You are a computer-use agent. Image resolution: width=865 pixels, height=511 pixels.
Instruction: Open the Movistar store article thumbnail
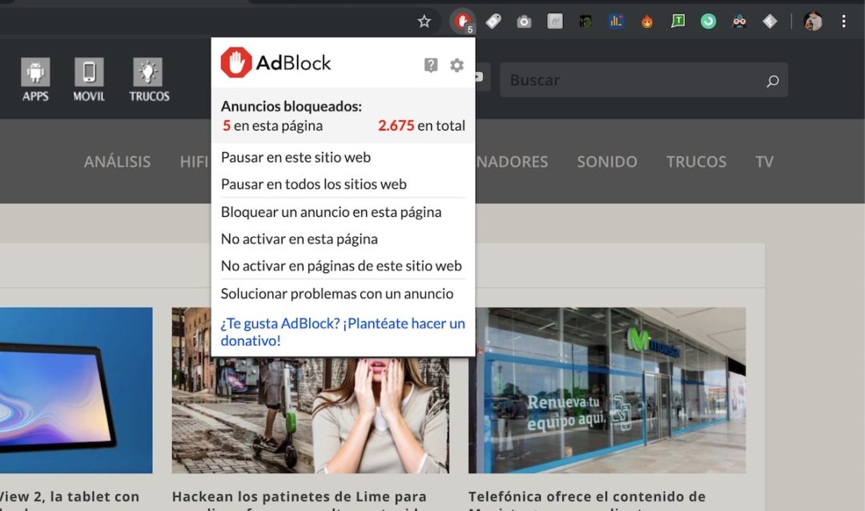click(607, 390)
